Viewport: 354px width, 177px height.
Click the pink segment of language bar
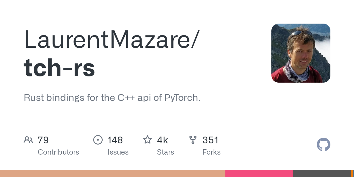click(259, 173)
